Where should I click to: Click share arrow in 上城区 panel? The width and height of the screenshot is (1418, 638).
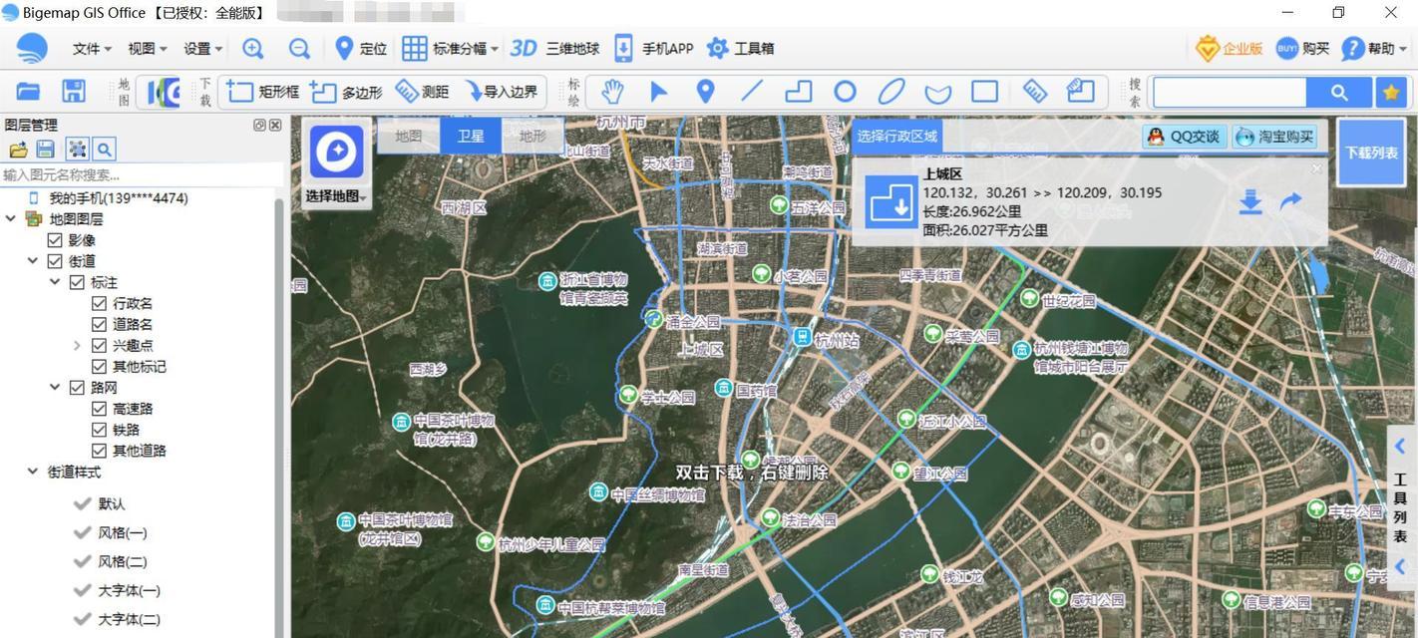click(x=1291, y=201)
